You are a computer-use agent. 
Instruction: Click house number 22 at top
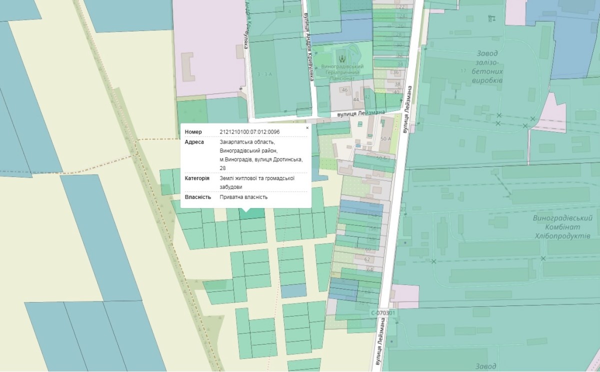(x=401, y=7)
